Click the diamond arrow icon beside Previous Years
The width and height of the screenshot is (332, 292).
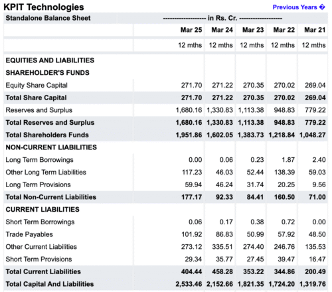click(x=322, y=7)
